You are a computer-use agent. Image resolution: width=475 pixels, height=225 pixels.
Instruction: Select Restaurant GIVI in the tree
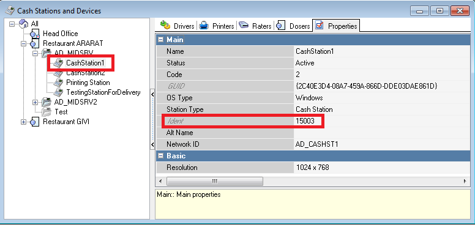pos(66,122)
